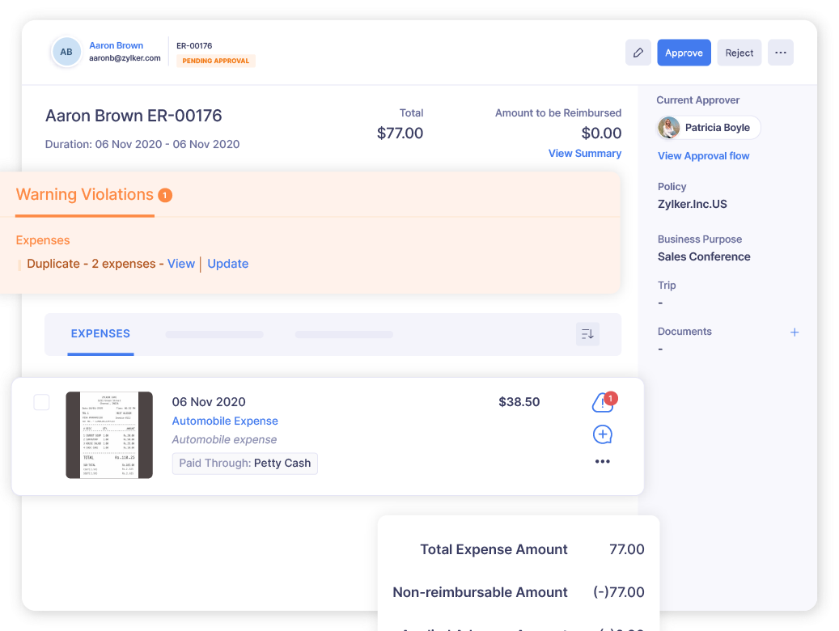Open the receipt thumbnail for Automobile Expense

(109, 434)
